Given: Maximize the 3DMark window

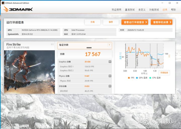Looking at the screenshot, I should pos(170,3).
